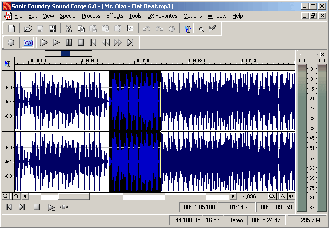Go to End in transport toolbar
Image resolution: width=329 pixels, height=228 pixels.
click(130, 43)
